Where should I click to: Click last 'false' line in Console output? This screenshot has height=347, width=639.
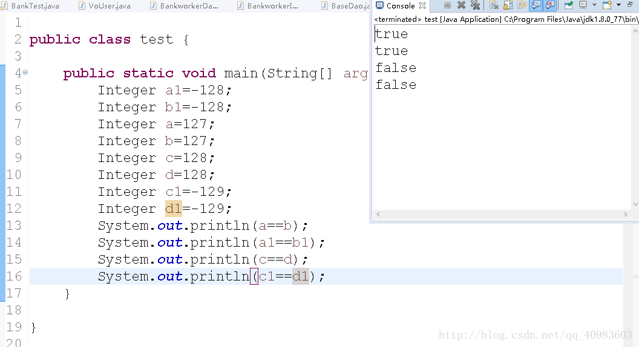396,85
